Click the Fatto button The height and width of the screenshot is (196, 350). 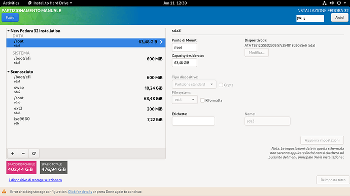click(x=10, y=17)
